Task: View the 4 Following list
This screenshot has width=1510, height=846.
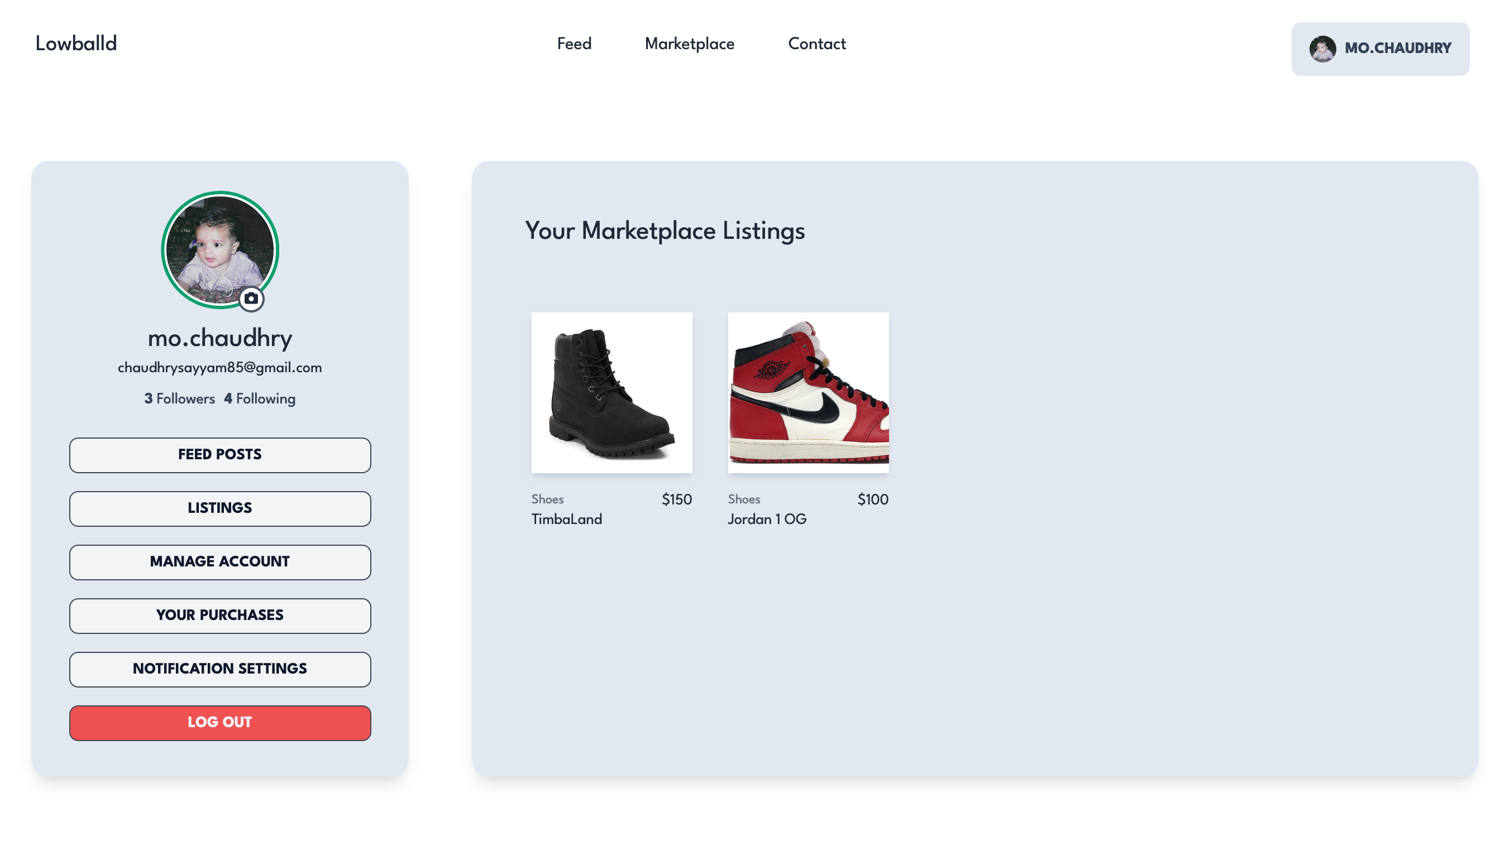Action: [x=260, y=399]
